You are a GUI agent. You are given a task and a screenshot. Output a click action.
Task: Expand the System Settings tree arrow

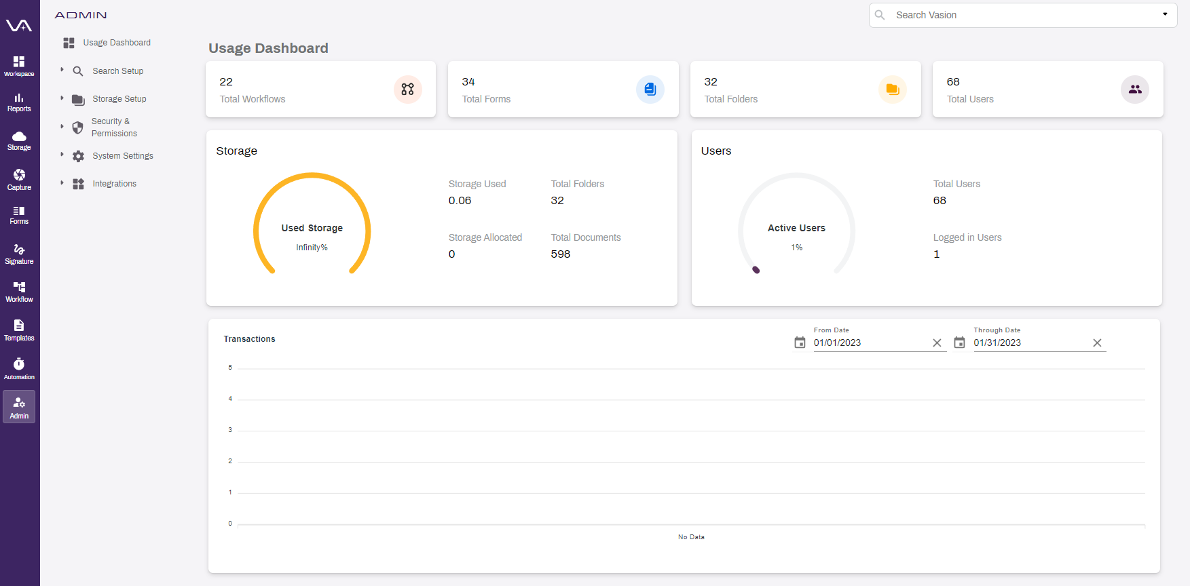click(x=62, y=155)
